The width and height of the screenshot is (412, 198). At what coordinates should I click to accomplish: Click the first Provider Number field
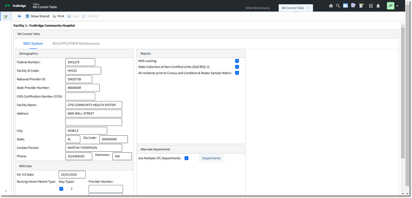tap(106, 189)
